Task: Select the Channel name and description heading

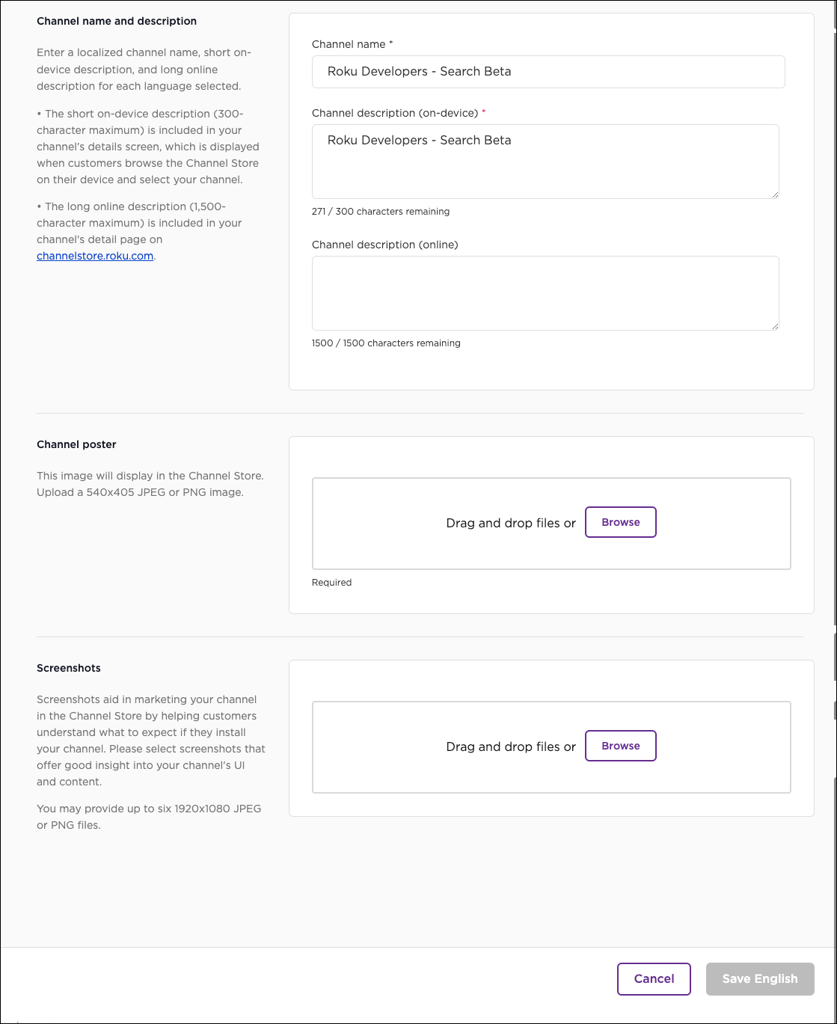Action: click(117, 21)
